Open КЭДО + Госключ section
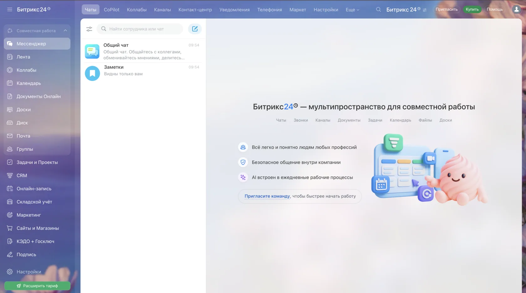 coord(37,241)
